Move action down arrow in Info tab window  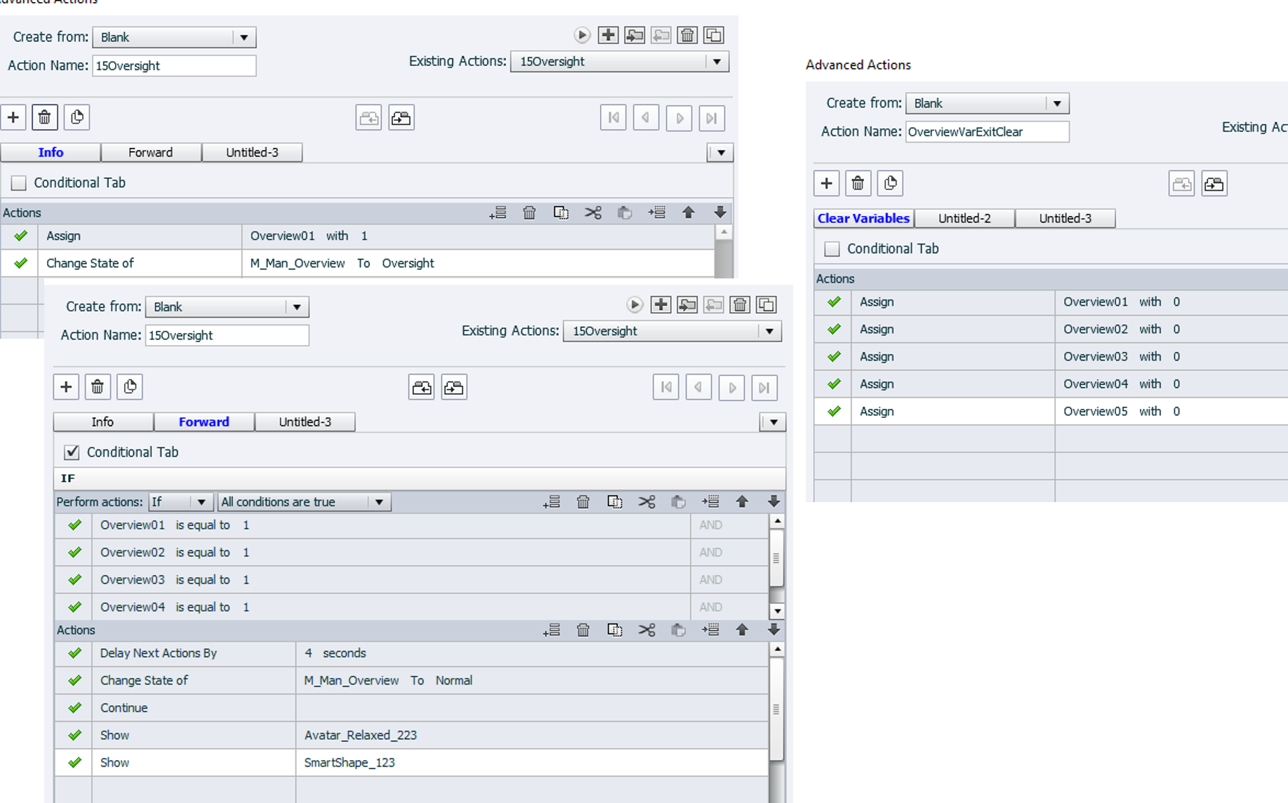click(720, 212)
